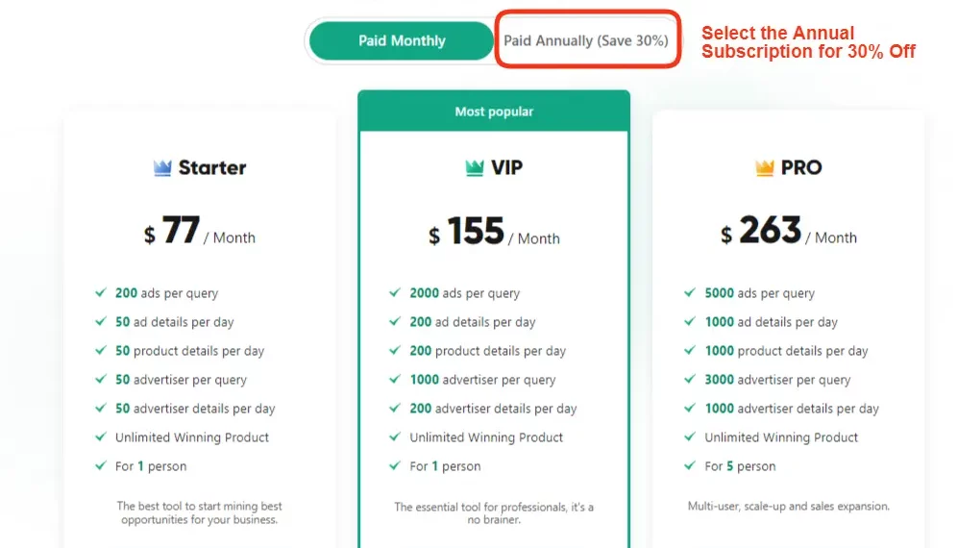Click the $155 / Month price

(494, 232)
